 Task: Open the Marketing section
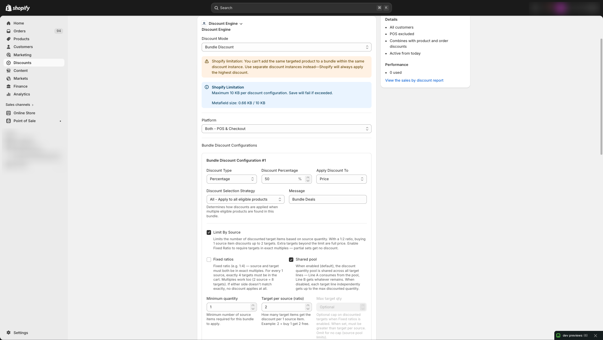point(22,55)
